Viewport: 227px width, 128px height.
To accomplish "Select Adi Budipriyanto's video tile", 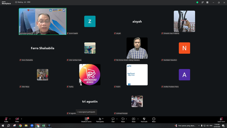I will (x=43, y=21).
